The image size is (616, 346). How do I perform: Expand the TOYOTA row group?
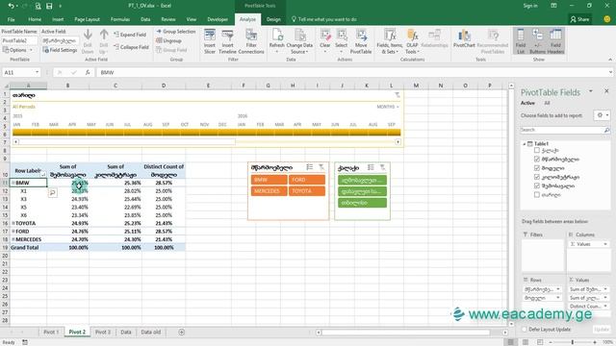13,223
